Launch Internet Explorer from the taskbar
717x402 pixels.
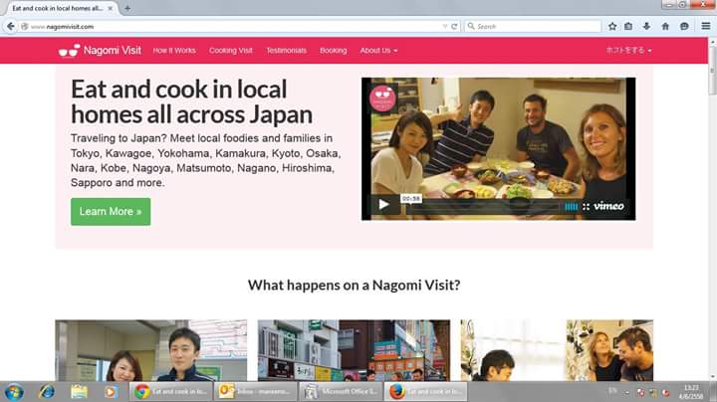[x=46, y=391]
